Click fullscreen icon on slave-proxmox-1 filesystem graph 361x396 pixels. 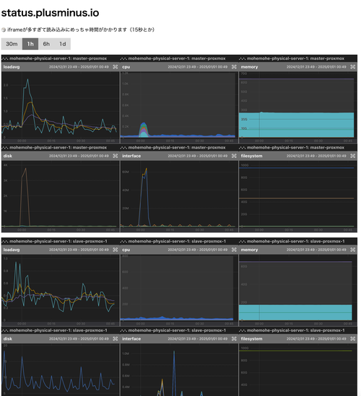353,339
